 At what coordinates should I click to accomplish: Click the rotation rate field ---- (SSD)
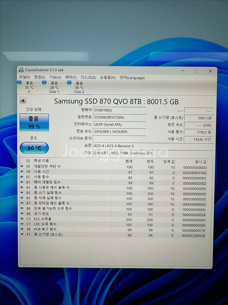pyautogui.click(x=199, y=125)
